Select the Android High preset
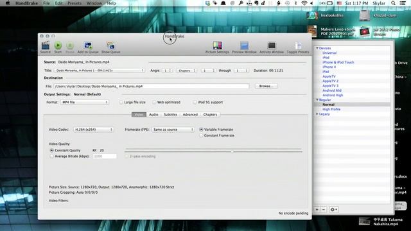This screenshot has height=231, width=411. 333,95
